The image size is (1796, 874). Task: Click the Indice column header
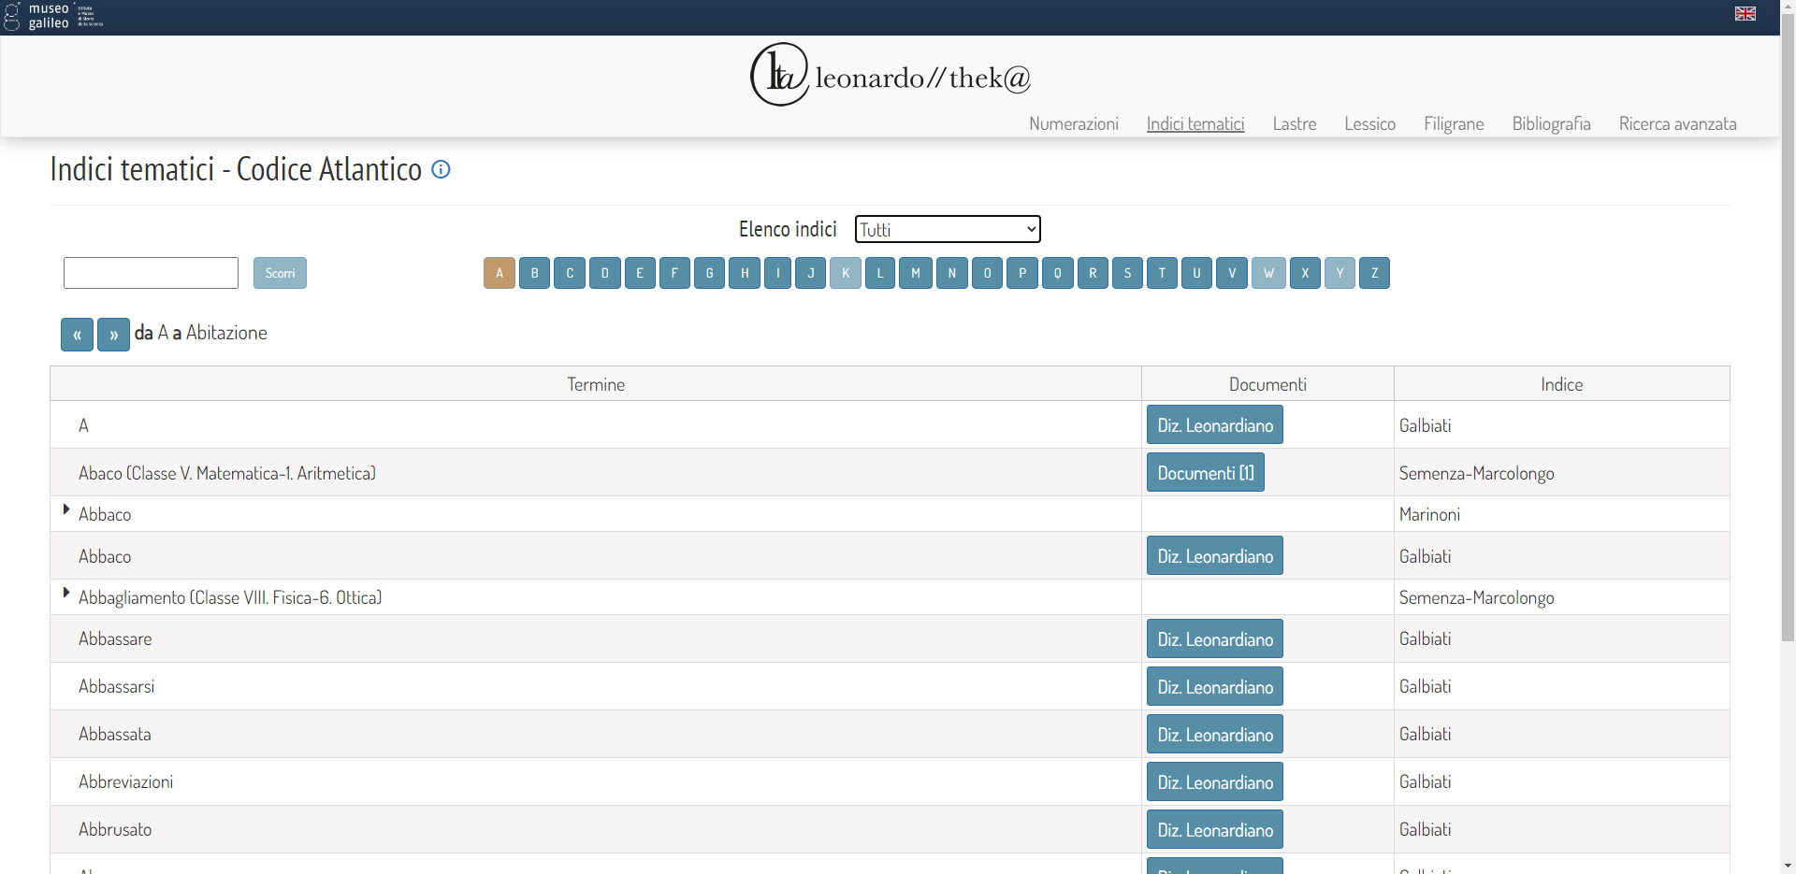tap(1562, 384)
